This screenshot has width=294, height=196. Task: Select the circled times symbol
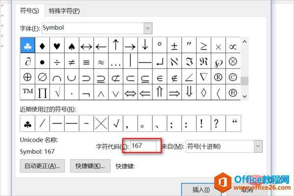pyautogui.click(x=233, y=61)
